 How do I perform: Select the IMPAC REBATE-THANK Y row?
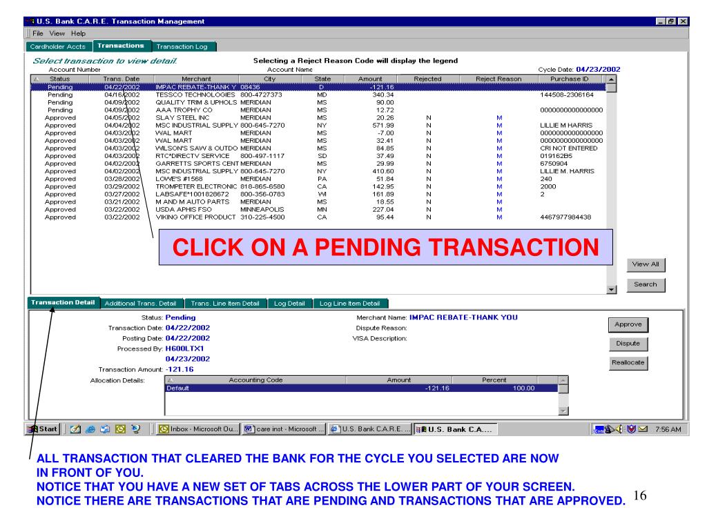tap(318, 87)
